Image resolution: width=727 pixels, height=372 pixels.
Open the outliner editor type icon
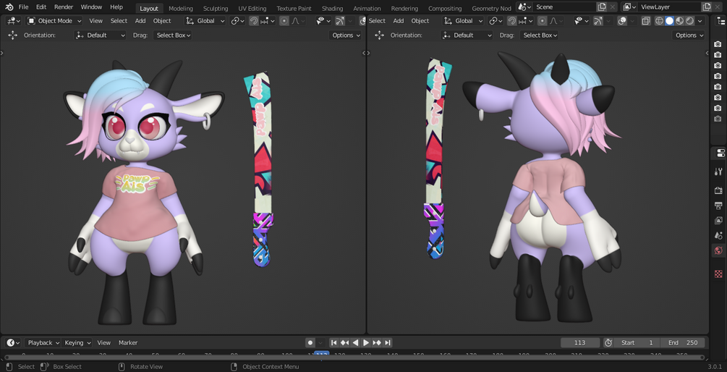pos(720,21)
